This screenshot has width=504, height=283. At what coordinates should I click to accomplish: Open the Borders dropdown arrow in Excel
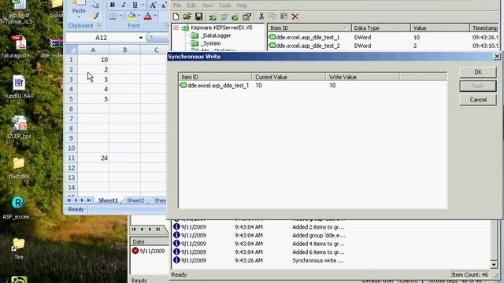point(120,16)
